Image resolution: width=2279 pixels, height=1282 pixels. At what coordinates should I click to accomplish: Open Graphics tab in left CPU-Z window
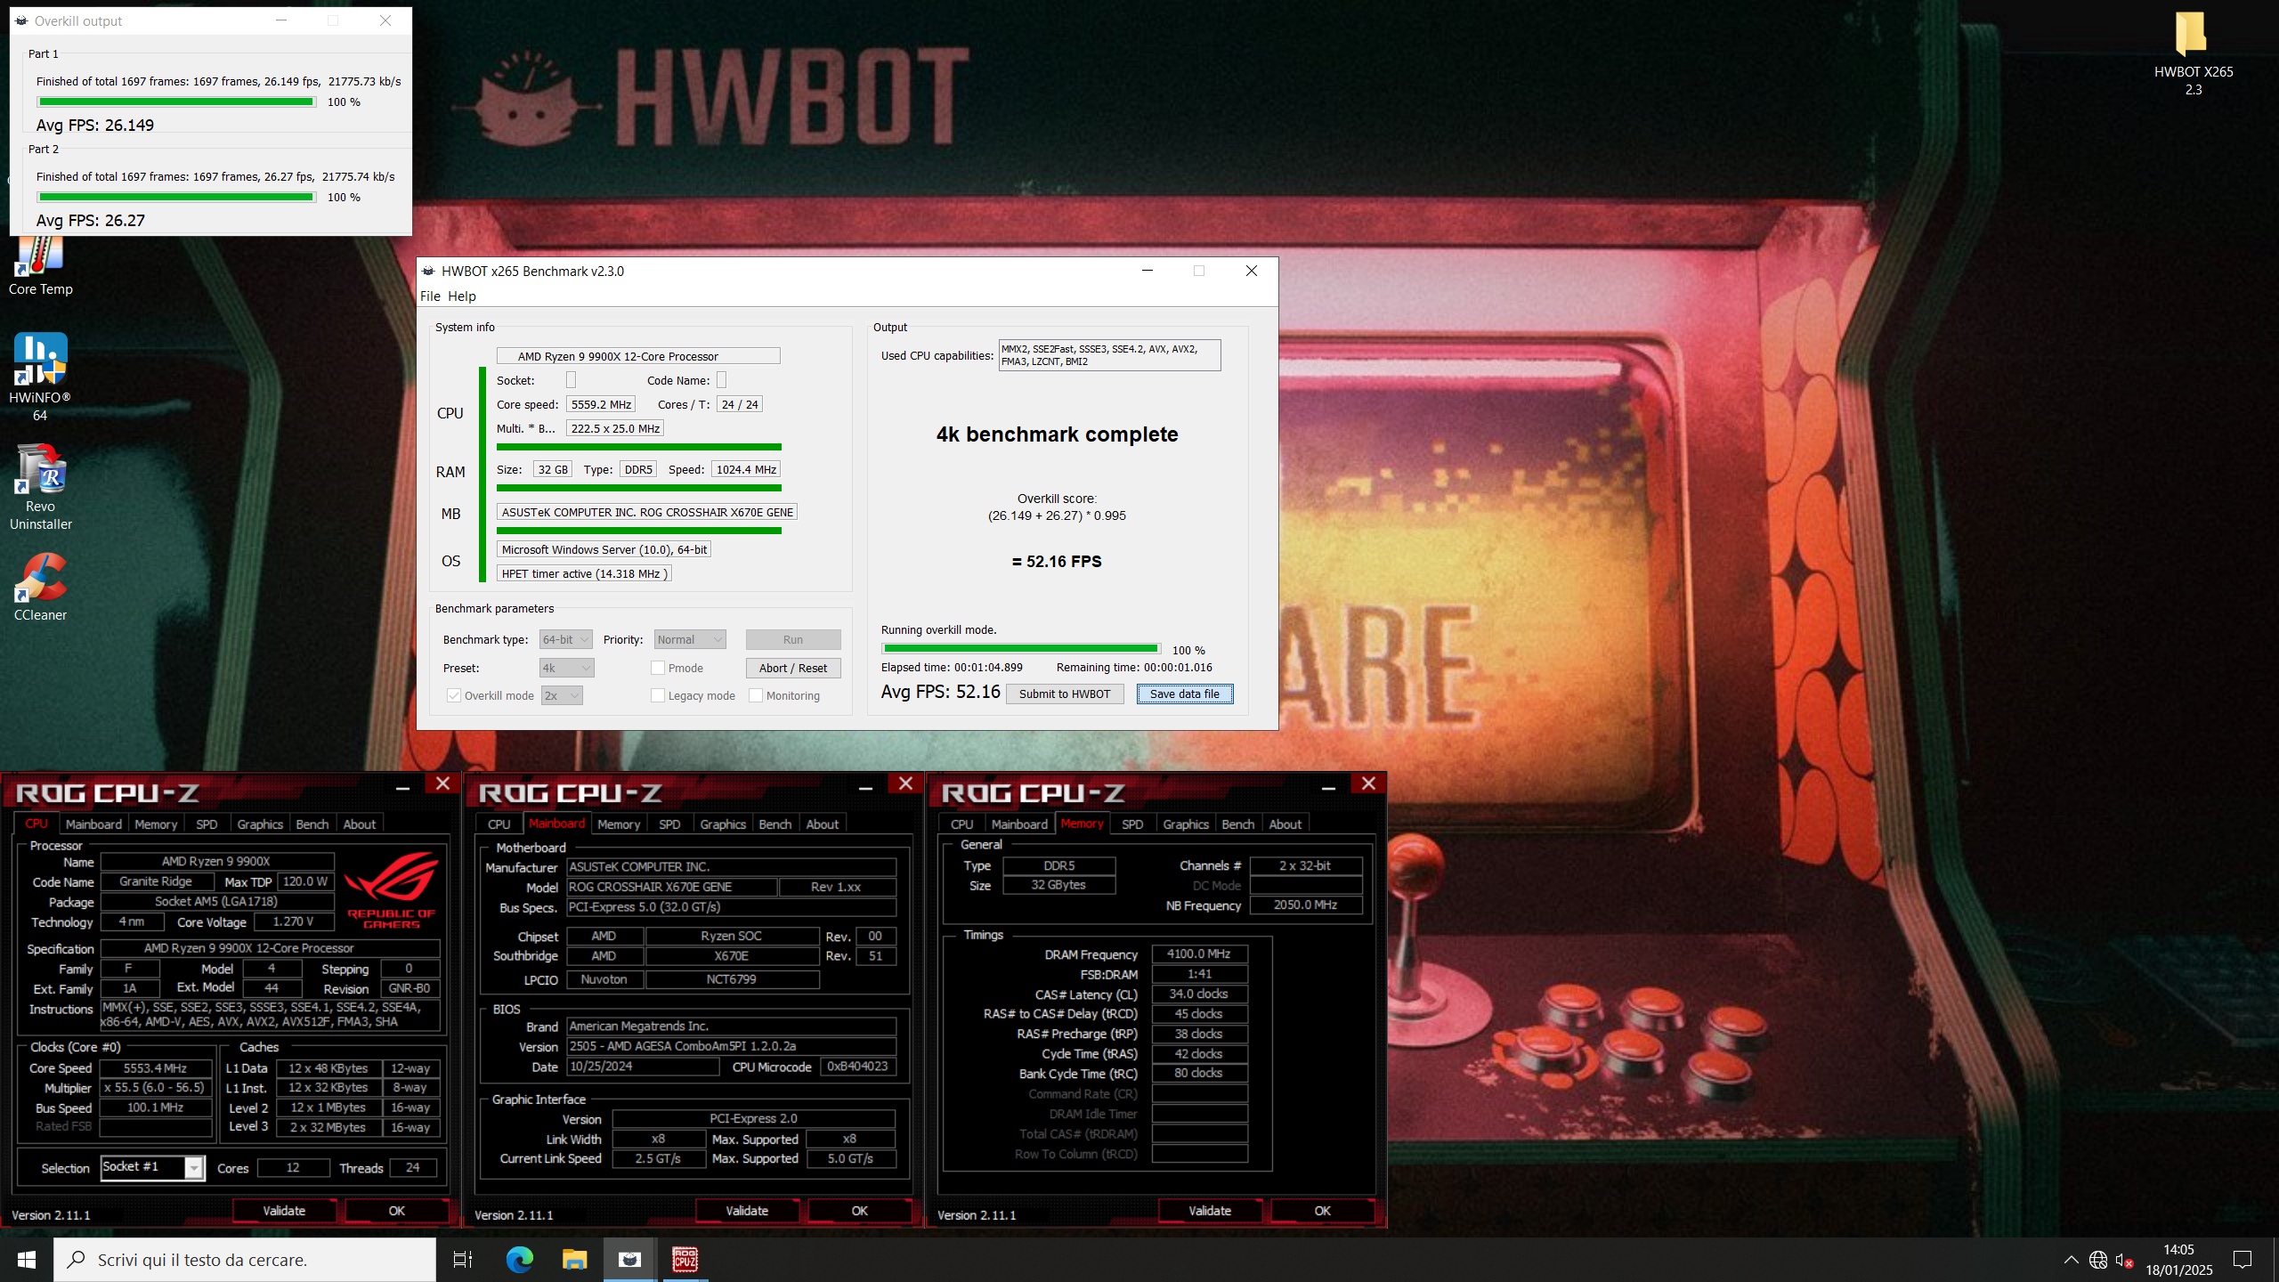[x=260, y=824]
